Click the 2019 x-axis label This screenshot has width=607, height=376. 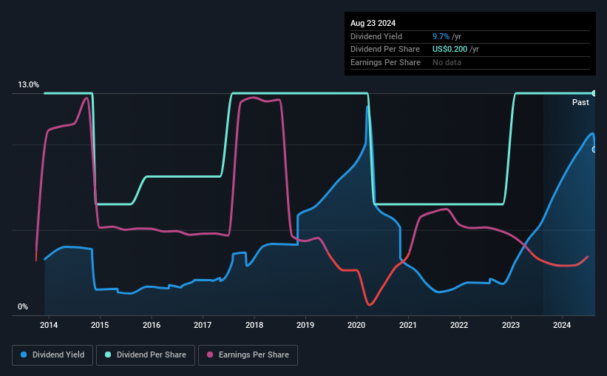click(x=305, y=325)
